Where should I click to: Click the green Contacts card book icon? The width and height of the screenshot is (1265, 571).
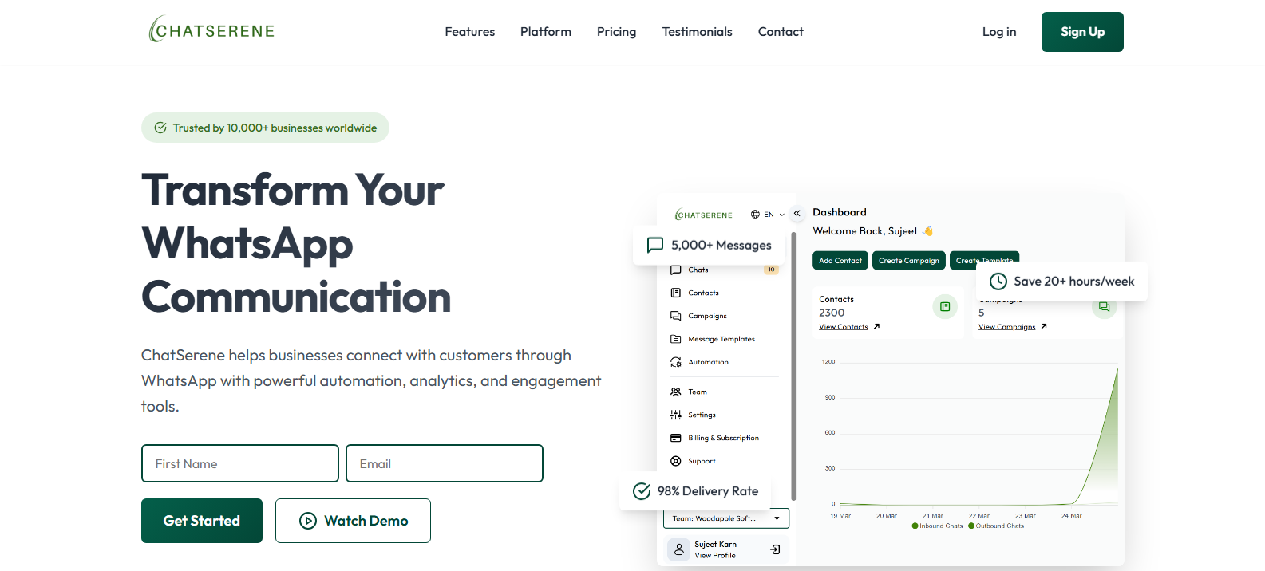(x=945, y=306)
